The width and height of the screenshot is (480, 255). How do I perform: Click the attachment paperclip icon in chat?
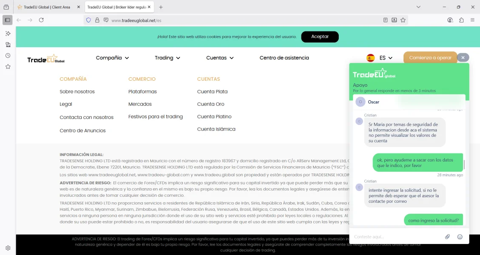pos(447,237)
